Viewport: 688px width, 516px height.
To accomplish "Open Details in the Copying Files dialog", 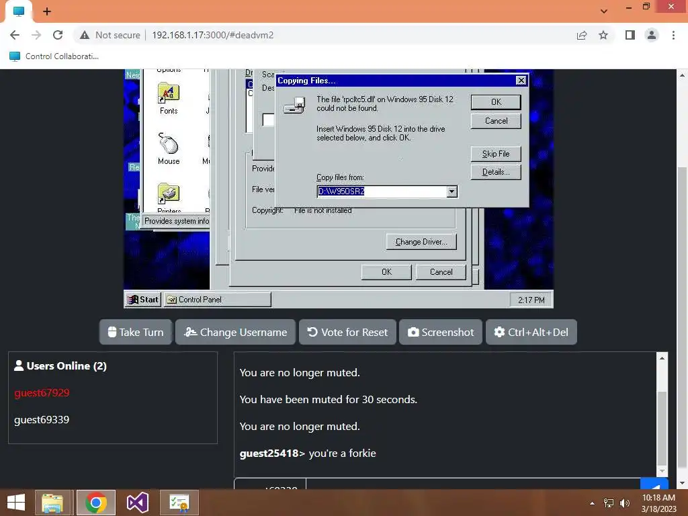I will coord(496,172).
